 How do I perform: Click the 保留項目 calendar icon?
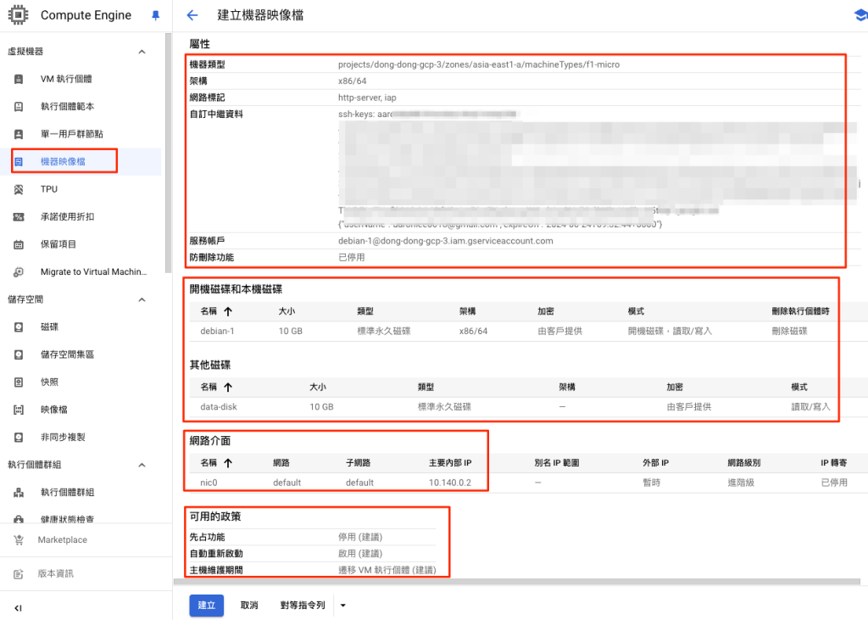tap(19, 244)
